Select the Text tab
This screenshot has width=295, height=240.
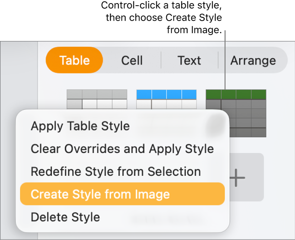189,60
